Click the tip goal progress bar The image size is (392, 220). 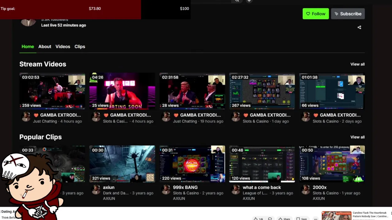point(95,9)
